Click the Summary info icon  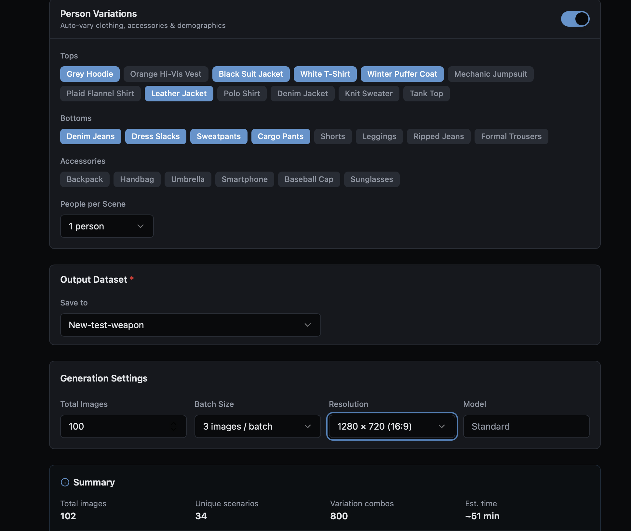pyautogui.click(x=65, y=482)
